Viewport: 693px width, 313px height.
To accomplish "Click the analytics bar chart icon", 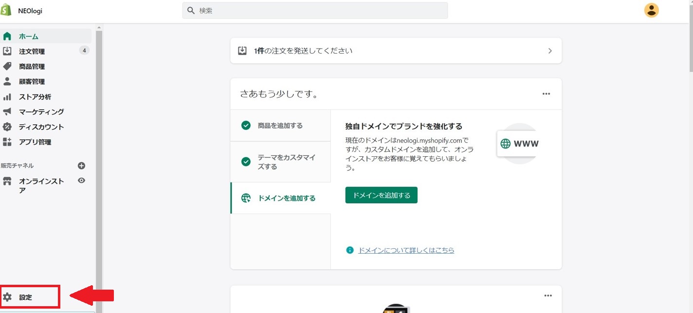I will [7, 97].
